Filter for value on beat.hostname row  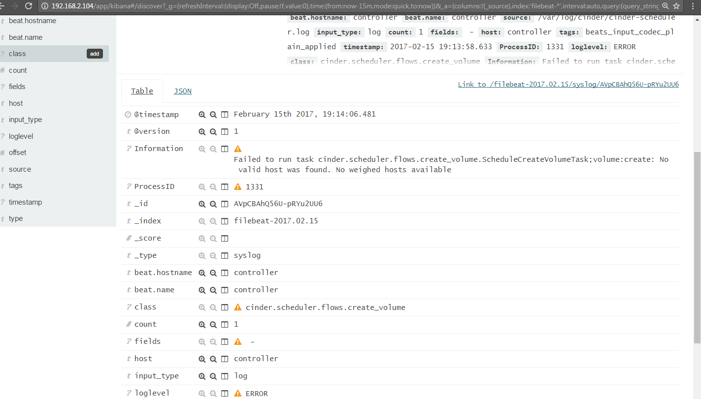[202, 273]
